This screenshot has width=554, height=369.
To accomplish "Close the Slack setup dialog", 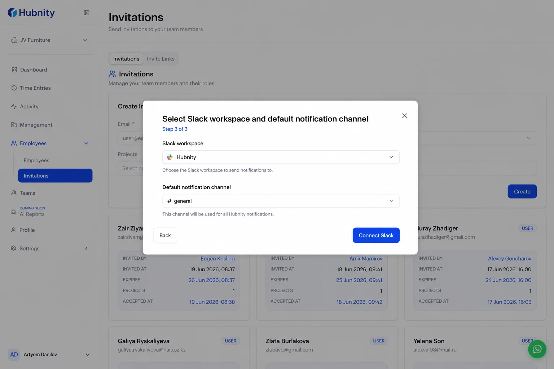I will click(x=404, y=116).
